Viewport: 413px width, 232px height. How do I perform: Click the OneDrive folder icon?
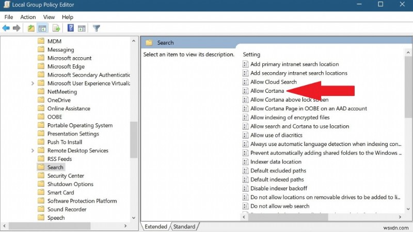(41, 100)
